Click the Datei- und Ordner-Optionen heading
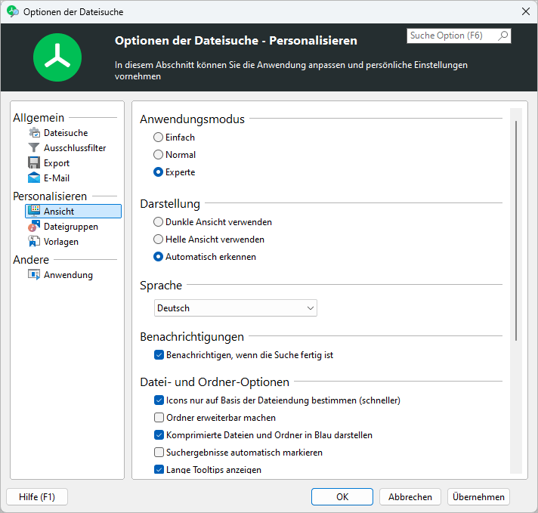The width and height of the screenshot is (538, 513). [215, 382]
